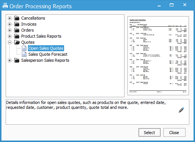Select the Quotes tree item
This screenshot has width=195, height=142.
[x=28, y=42]
